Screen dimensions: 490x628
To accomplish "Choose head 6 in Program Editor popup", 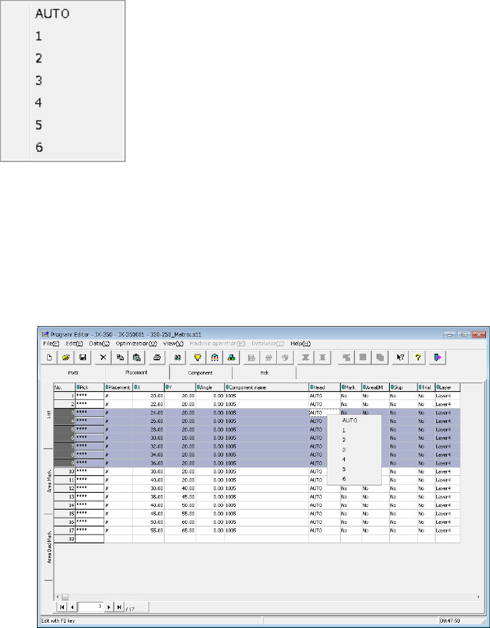I will [354, 479].
